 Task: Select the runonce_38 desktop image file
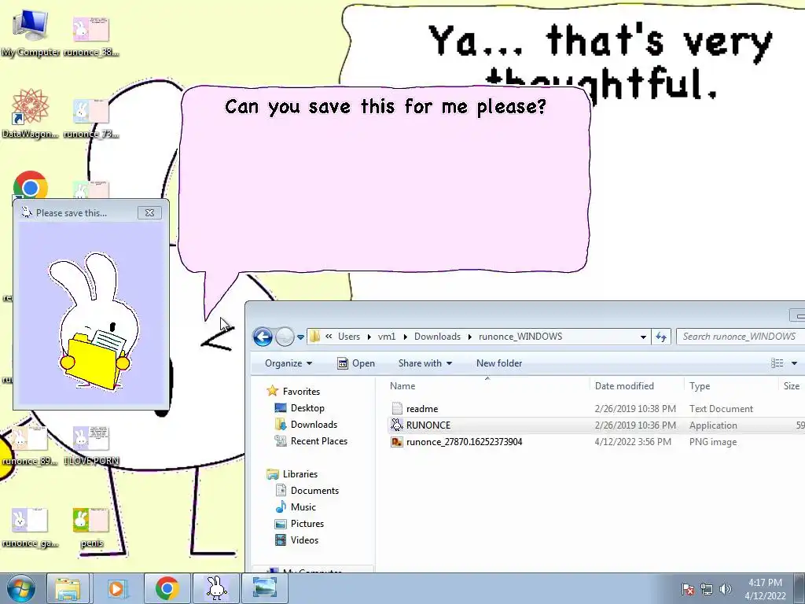pos(91,35)
